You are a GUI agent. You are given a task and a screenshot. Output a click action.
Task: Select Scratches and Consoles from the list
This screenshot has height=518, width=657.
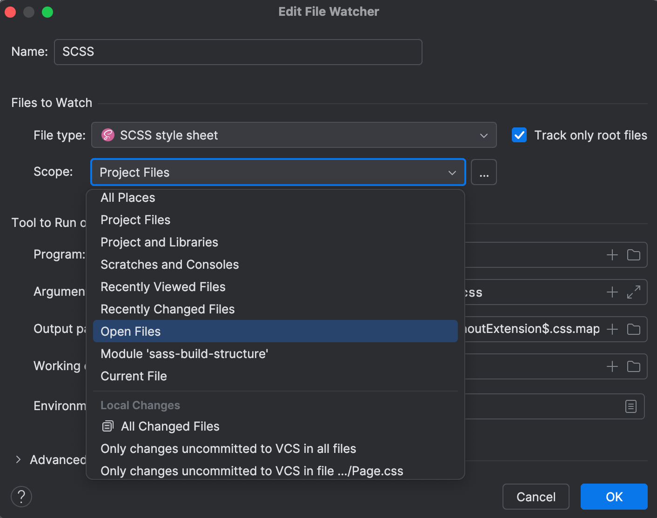[x=169, y=264]
